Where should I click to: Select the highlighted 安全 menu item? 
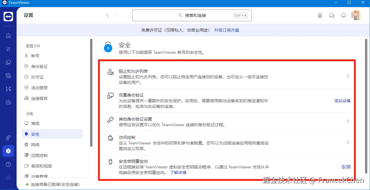[x=52, y=134]
